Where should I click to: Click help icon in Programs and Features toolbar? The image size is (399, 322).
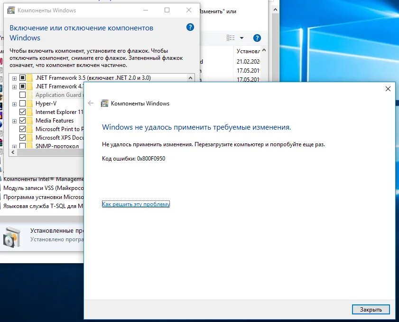[x=257, y=38]
